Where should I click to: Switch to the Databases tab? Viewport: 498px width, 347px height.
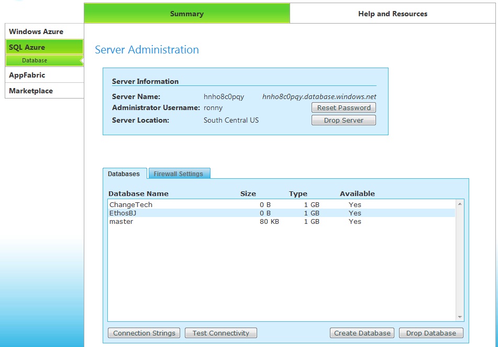(x=124, y=173)
